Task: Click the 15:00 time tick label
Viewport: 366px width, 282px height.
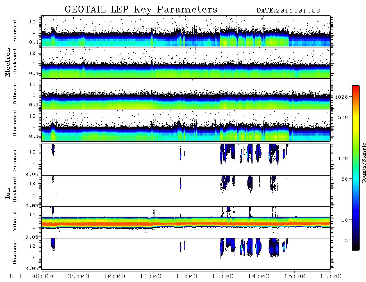Action: (x=295, y=276)
